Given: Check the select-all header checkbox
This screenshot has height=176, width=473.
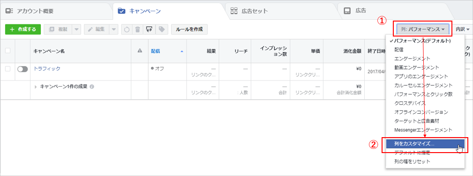Looking at the screenshot, I should point(8,51).
